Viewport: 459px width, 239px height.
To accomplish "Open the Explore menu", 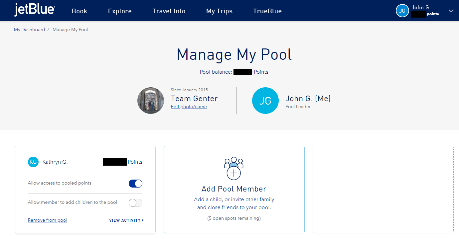I will coord(120,11).
